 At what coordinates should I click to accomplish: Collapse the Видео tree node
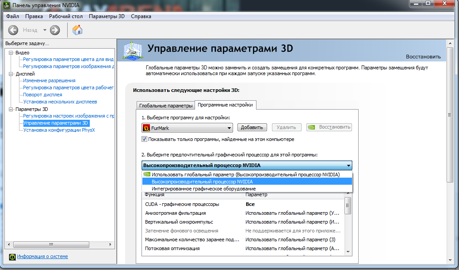[x=11, y=53]
